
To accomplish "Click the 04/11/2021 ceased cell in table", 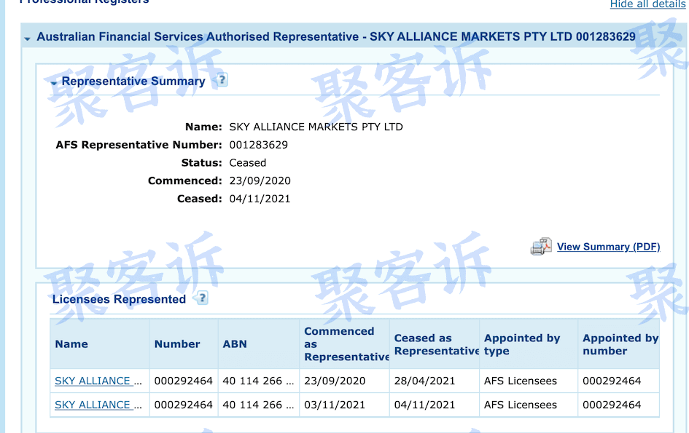I will 434,405.
